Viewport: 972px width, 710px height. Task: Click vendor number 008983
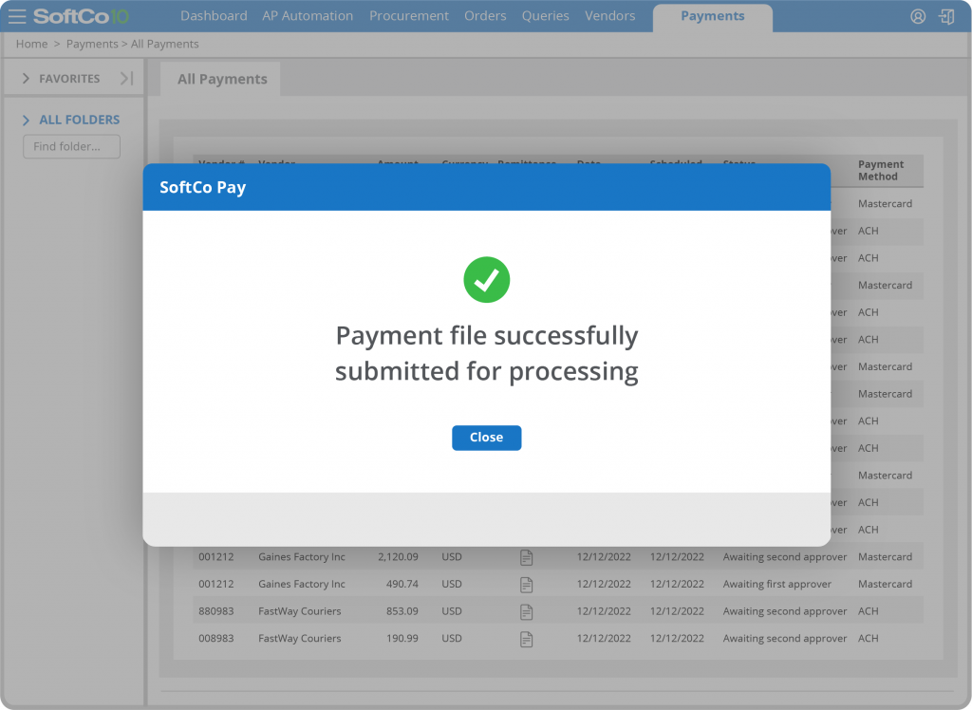215,639
